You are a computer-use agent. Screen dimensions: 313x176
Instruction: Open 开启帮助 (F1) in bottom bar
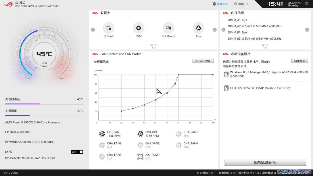pos(205,173)
